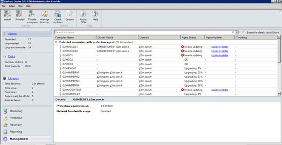The image size is (282, 145).
Task: Click the Help question mark icon
Action: click(95, 14)
